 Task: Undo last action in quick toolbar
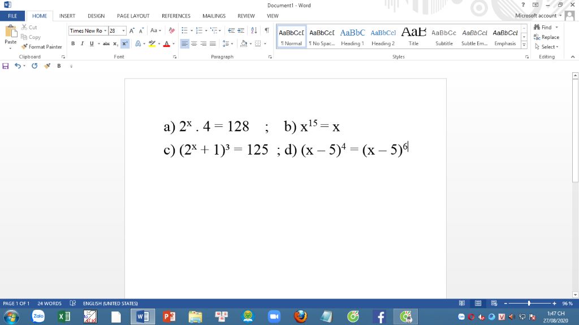[x=18, y=66]
